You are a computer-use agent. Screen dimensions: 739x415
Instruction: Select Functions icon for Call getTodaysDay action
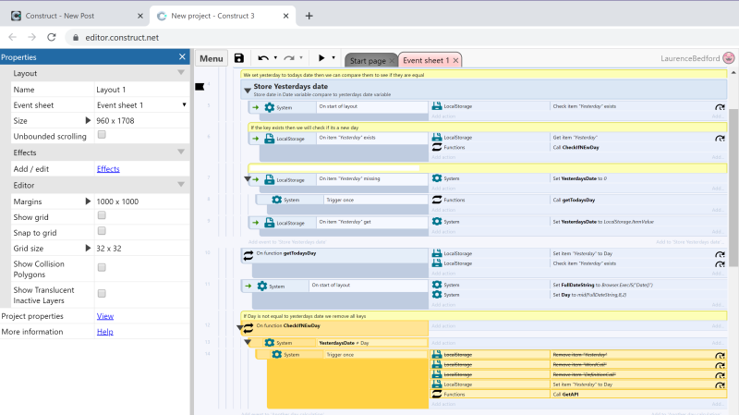point(437,200)
